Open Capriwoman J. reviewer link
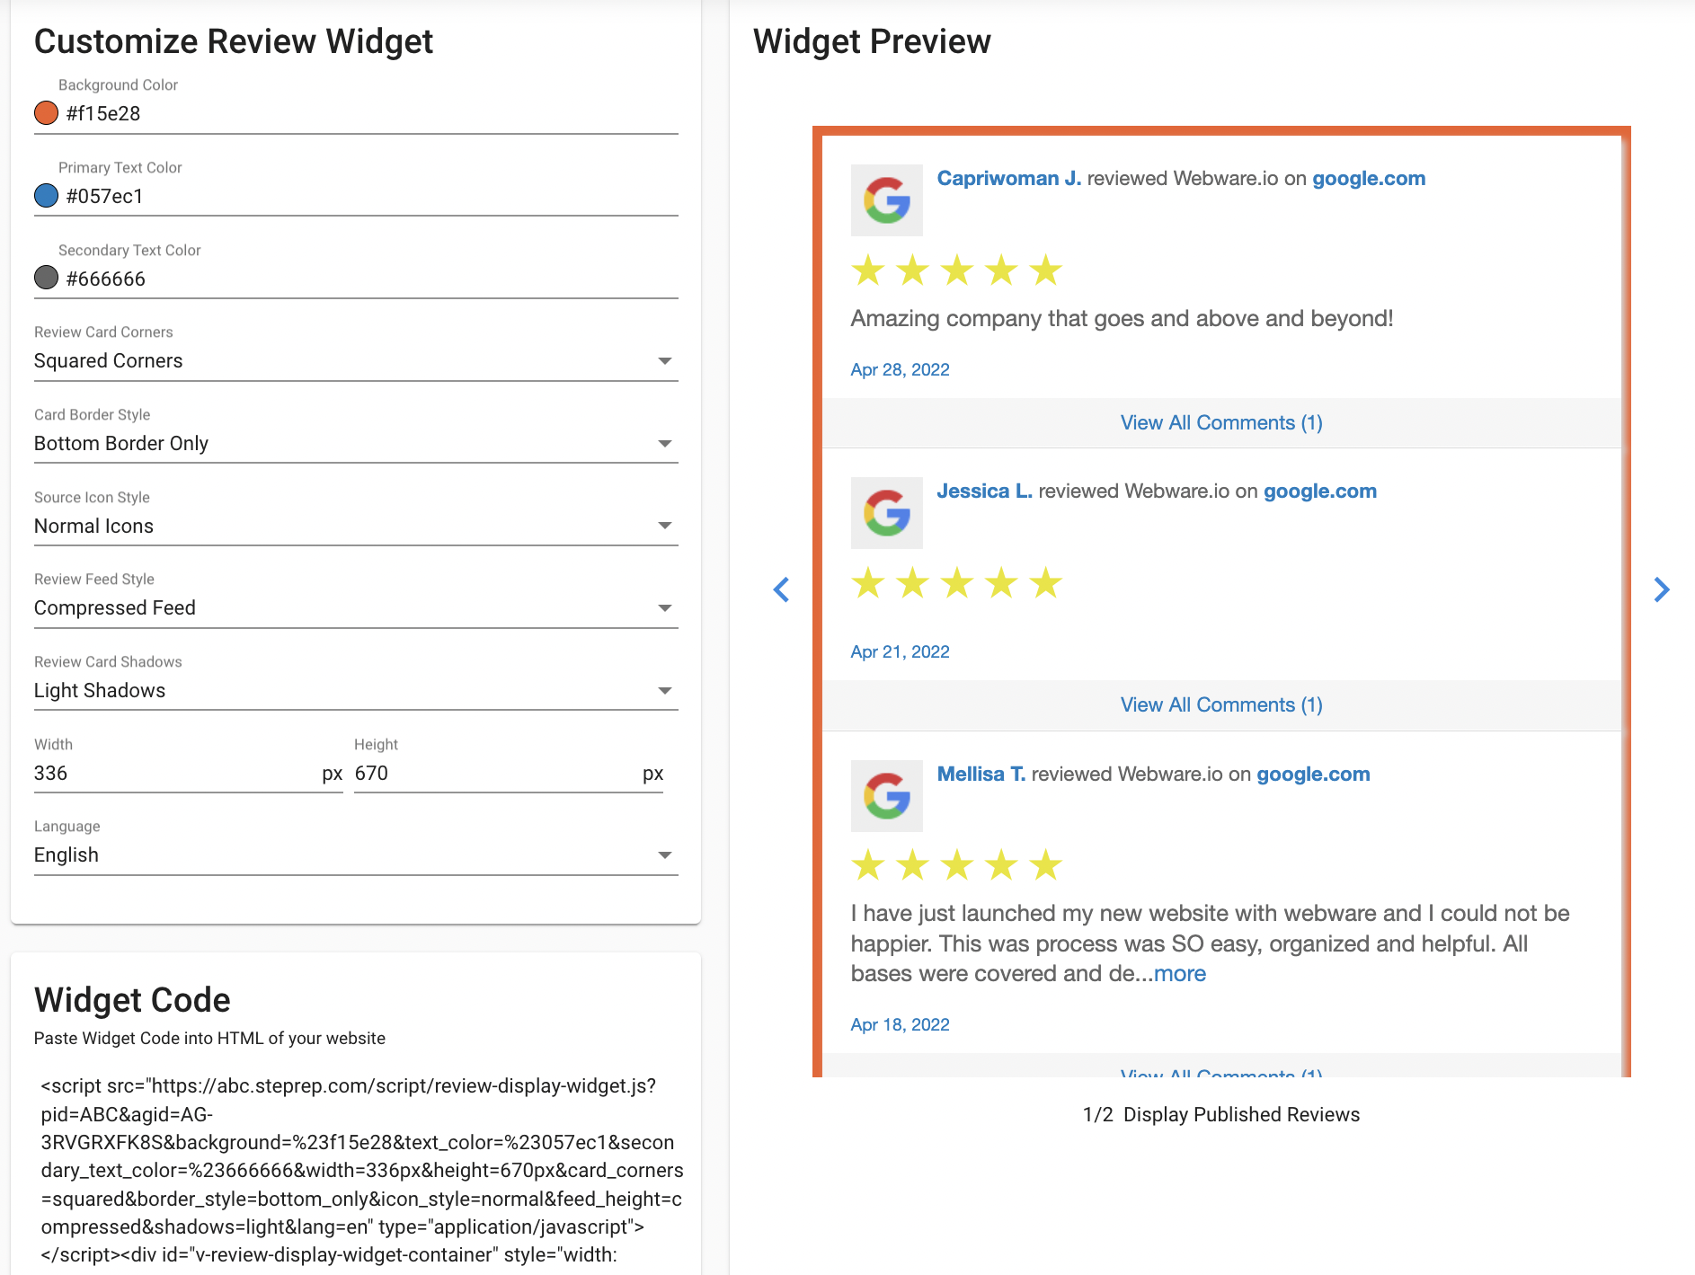Image resolution: width=1695 pixels, height=1275 pixels. [x=1008, y=179]
